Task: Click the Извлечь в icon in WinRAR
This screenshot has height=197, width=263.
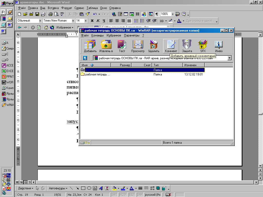Action: tap(106, 46)
